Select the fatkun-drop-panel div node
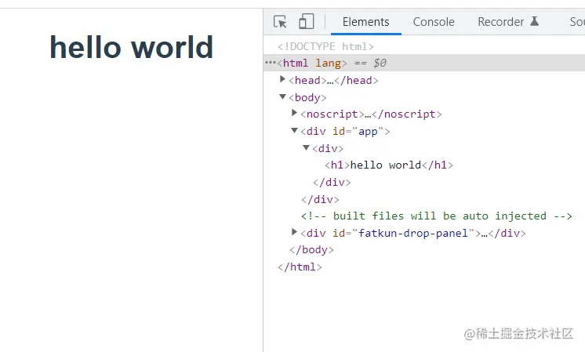The height and width of the screenshot is (352, 585). (413, 234)
